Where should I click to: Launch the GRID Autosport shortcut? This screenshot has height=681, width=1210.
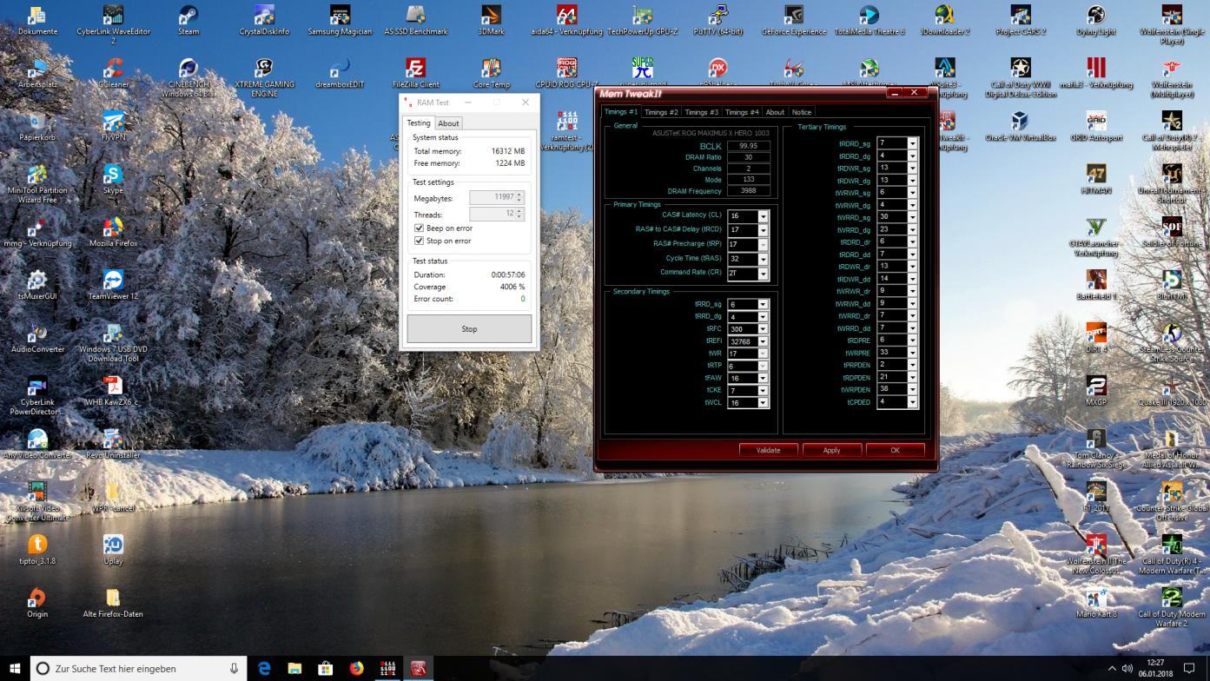[1095, 125]
